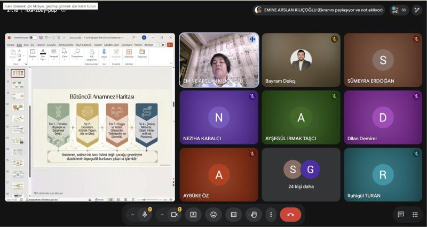Screen dimensions: 427x227
Task: Expand video settings arrow beside camera
Action: [162, 215]
